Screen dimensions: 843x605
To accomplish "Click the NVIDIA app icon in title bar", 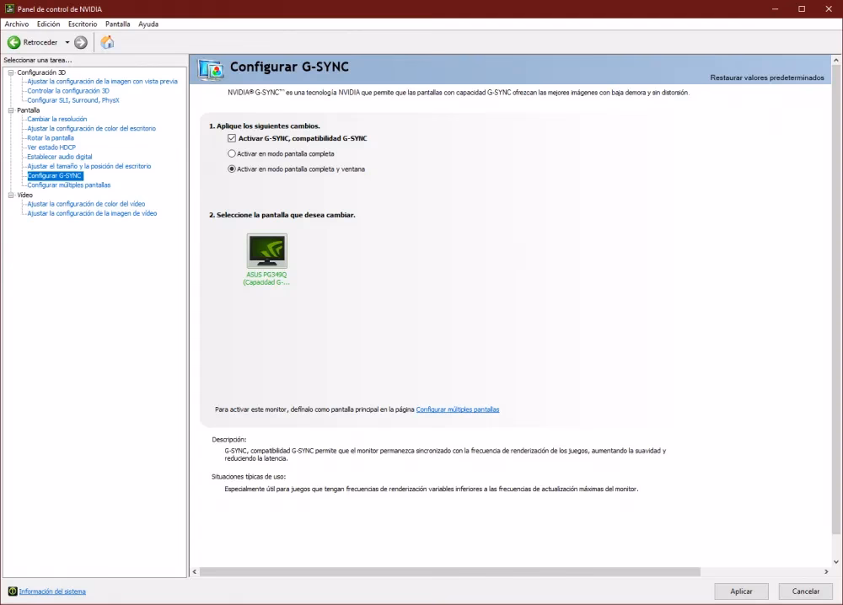I will [x=9, y=8].
